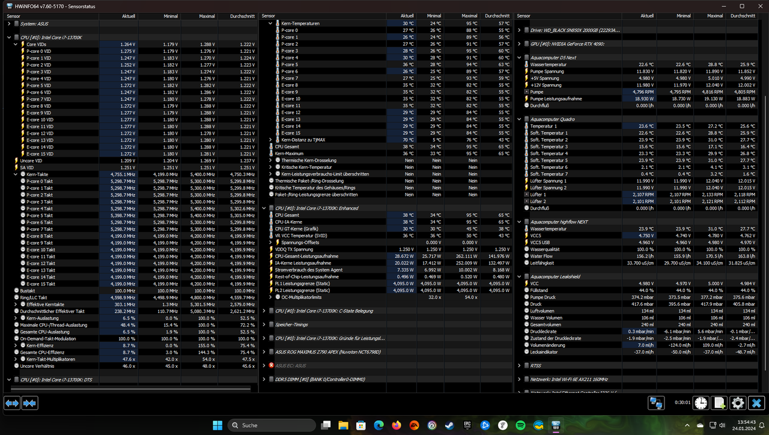The width and height of the screenshot is (769, 435).
Task: Click the icon beside Durchschnittlicher Effektiver Takt
Action: click(x=16, y=311)
